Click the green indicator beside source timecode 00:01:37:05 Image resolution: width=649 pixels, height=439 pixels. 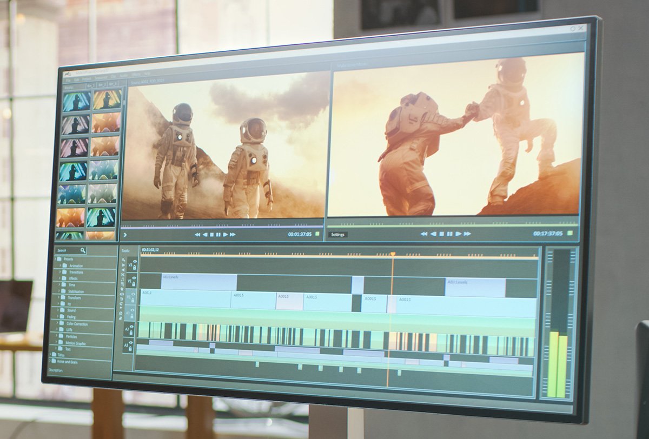pyautogui.click(x=317, y=234)
